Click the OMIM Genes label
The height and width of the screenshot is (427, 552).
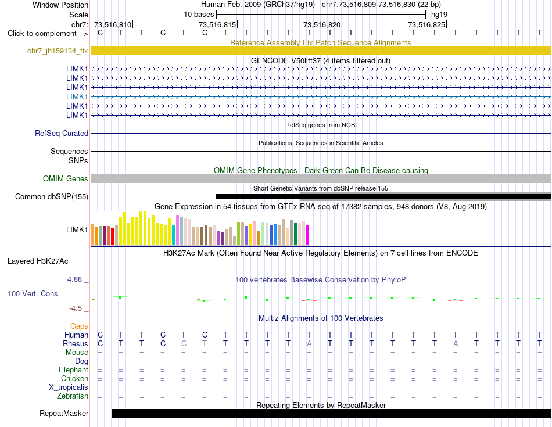tap(65, 178)
